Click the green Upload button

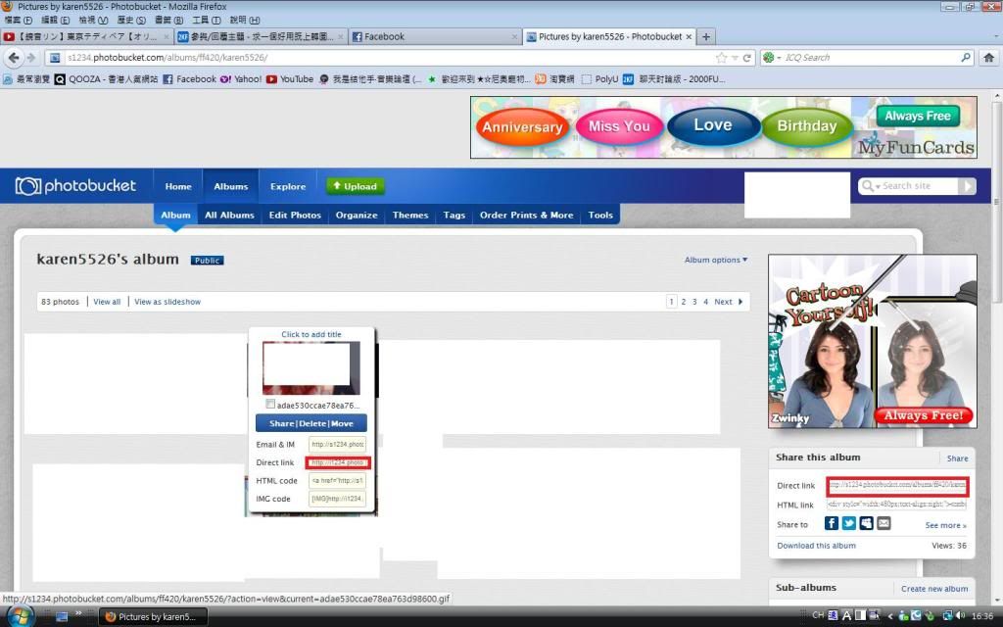(x=355, y=186)
